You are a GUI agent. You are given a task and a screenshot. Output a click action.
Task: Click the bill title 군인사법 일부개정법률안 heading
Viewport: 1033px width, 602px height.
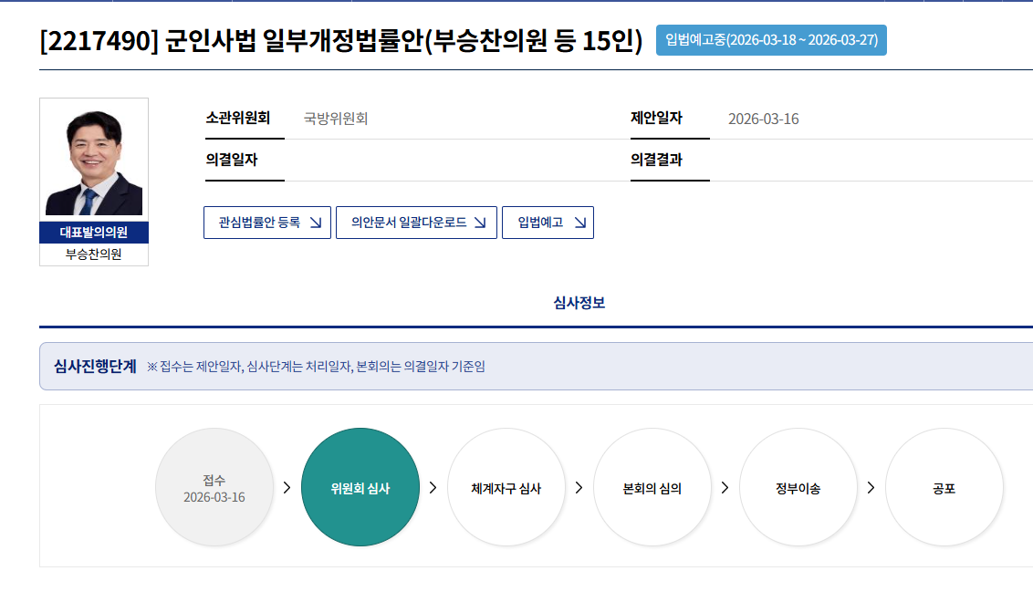point(341,41)
